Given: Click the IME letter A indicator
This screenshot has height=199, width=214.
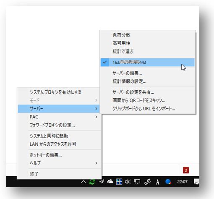Looking at the screenshot, I should point(158,182).
